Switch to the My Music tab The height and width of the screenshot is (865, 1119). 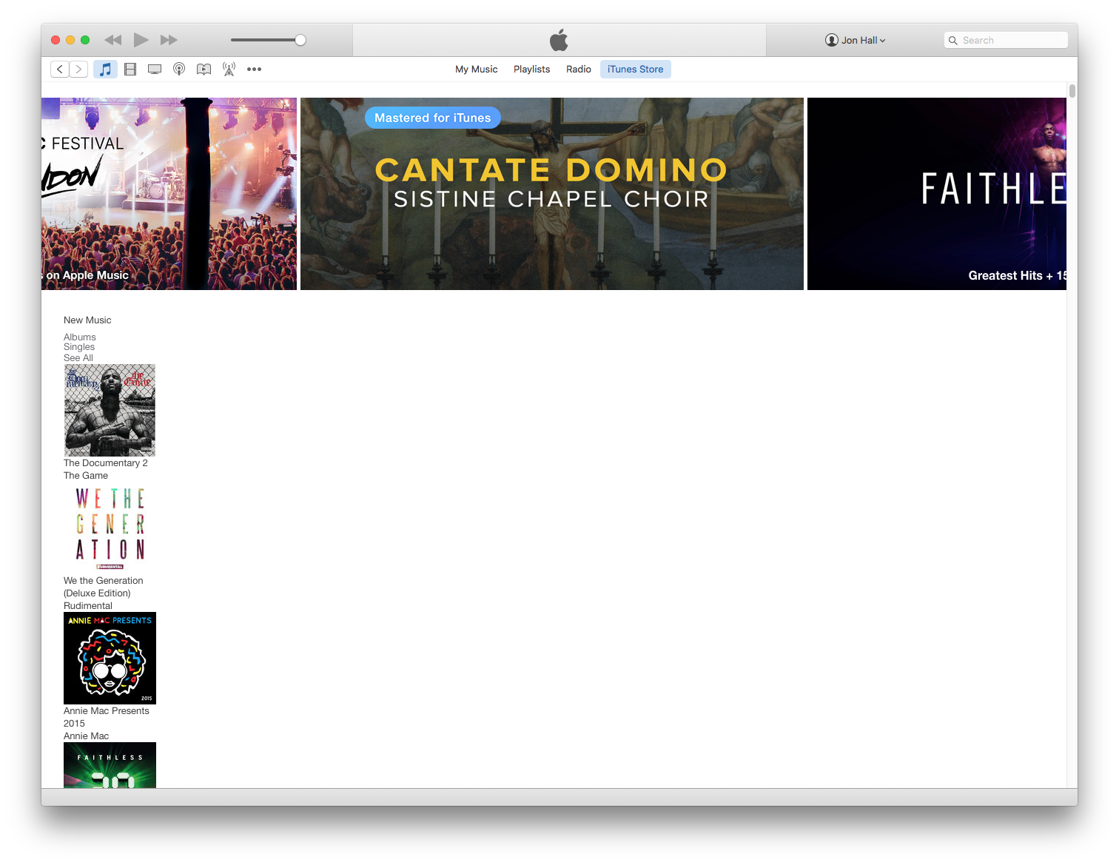[x=477, y=70]
